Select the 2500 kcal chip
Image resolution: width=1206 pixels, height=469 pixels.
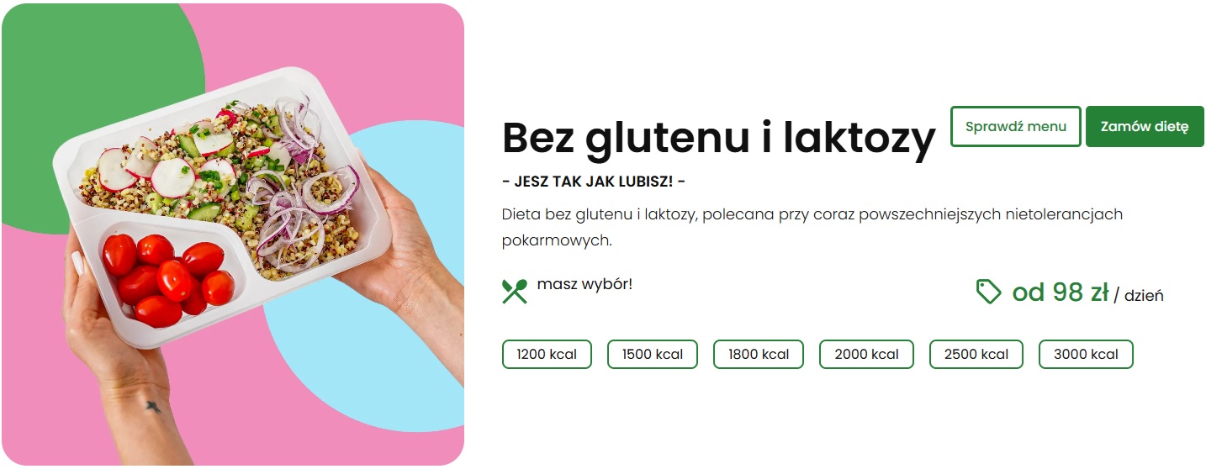(x=976, y=354)
